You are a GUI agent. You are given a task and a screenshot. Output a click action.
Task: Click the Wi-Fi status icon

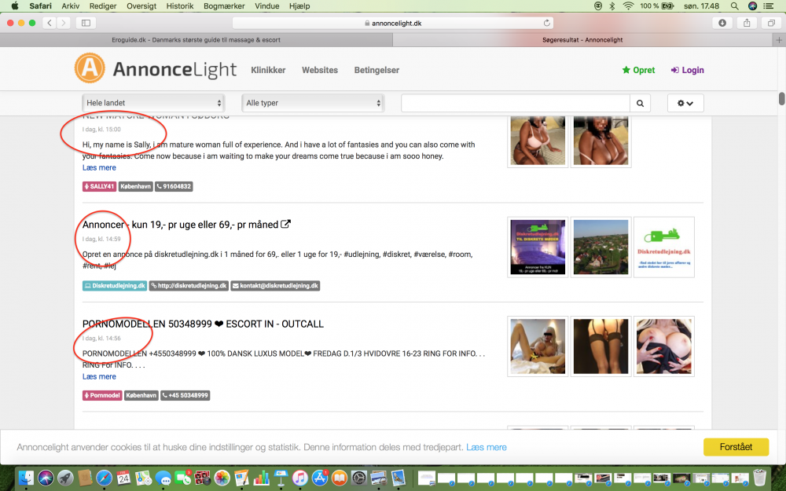tap(628, 6)
